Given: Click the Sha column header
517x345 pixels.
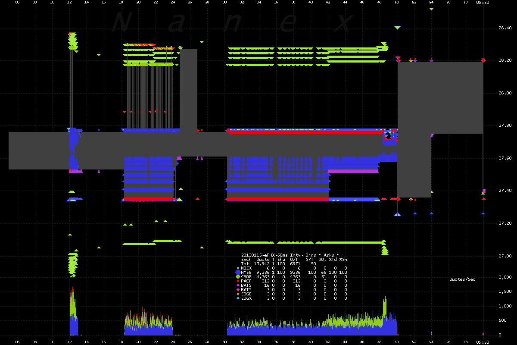Looking at the screenshot, I should (x=281, y=260).
